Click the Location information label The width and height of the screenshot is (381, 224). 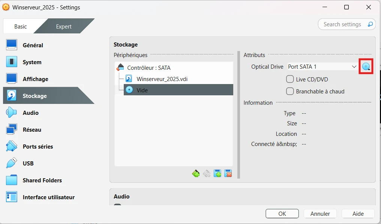pyautogui.click(x=286, y=134)
